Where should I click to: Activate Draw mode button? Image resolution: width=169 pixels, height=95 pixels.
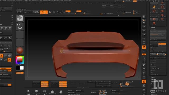tap(46, 12)
